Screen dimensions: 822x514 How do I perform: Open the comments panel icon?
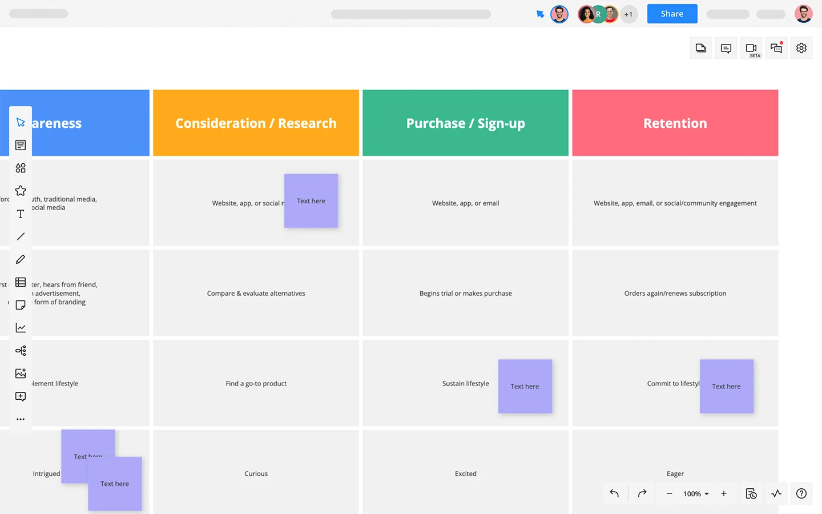click(x=726, y=49)
